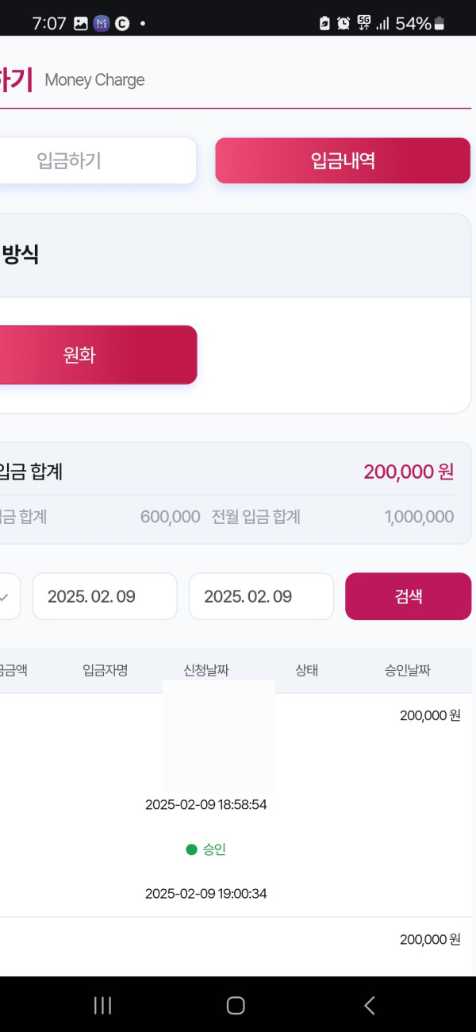Image resolution: width=476 pixels, height=1032 pixels.
Task: Tap the alarm clock status icon
Action: point(344,24)
